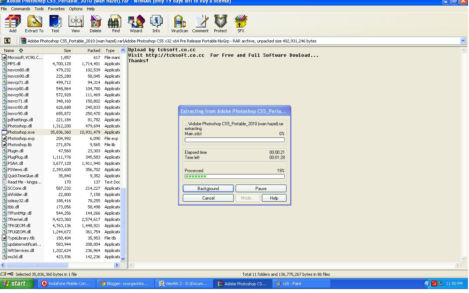Select the MPS.dll file icon

coord(4,64)
